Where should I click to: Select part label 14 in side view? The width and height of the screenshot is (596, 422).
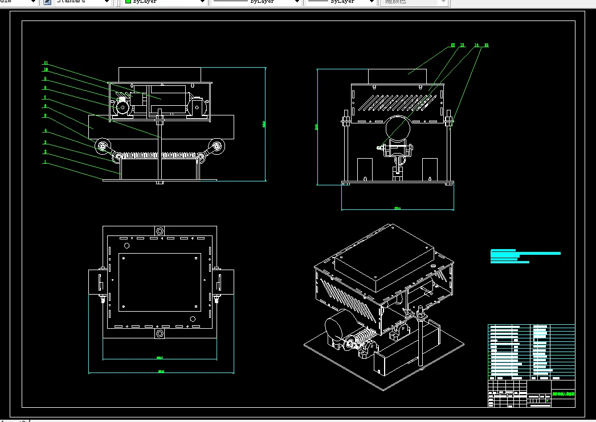[477, 45]
